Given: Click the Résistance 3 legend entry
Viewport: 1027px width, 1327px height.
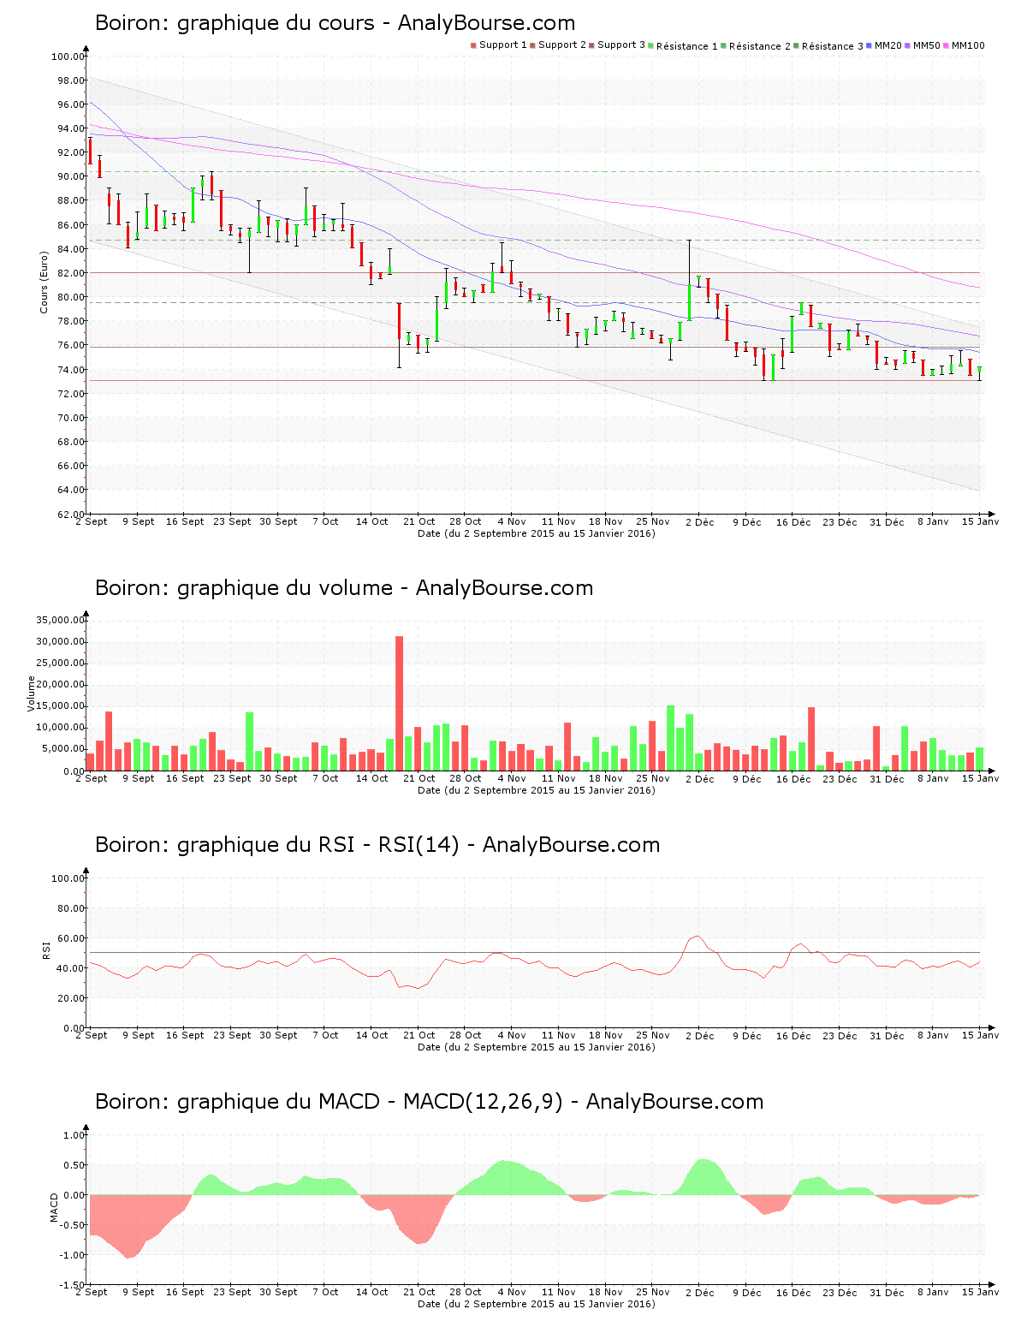Looking at the screenshot, I should point(832,46).
